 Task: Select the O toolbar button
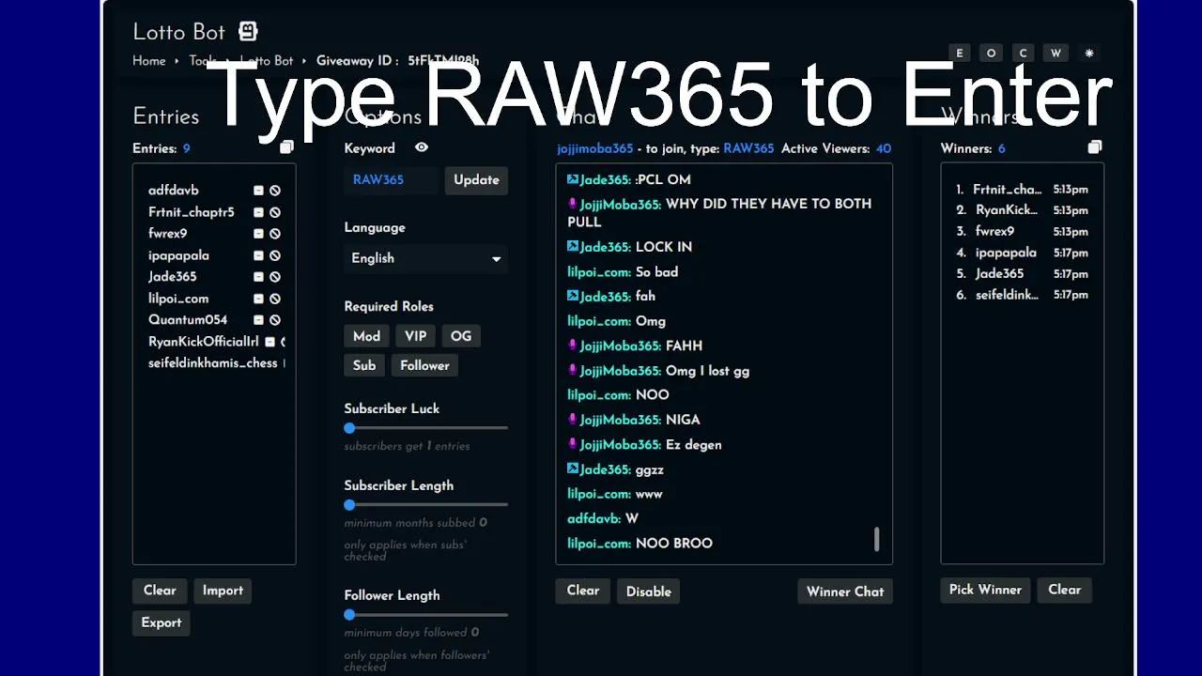[x=992, y=54]
